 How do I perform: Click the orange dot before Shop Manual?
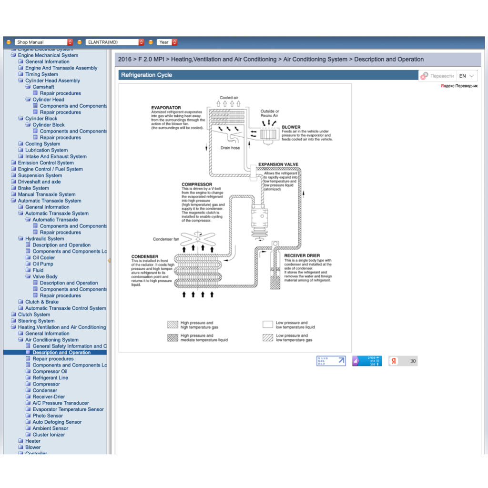coord(9,42)
